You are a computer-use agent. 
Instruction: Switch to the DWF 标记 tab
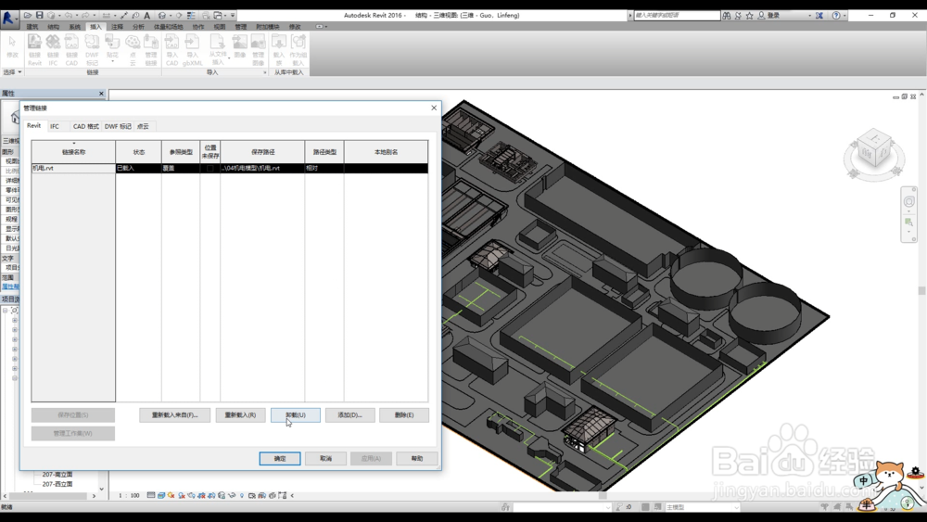tap(118, 126)
